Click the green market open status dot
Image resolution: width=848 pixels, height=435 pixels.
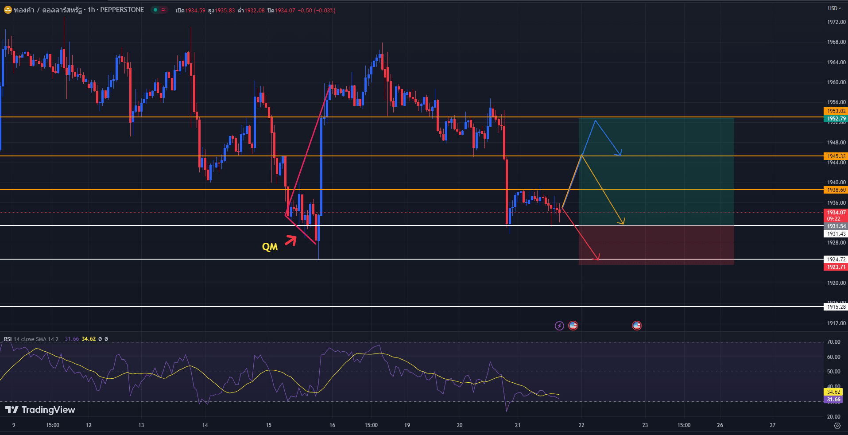155,10
